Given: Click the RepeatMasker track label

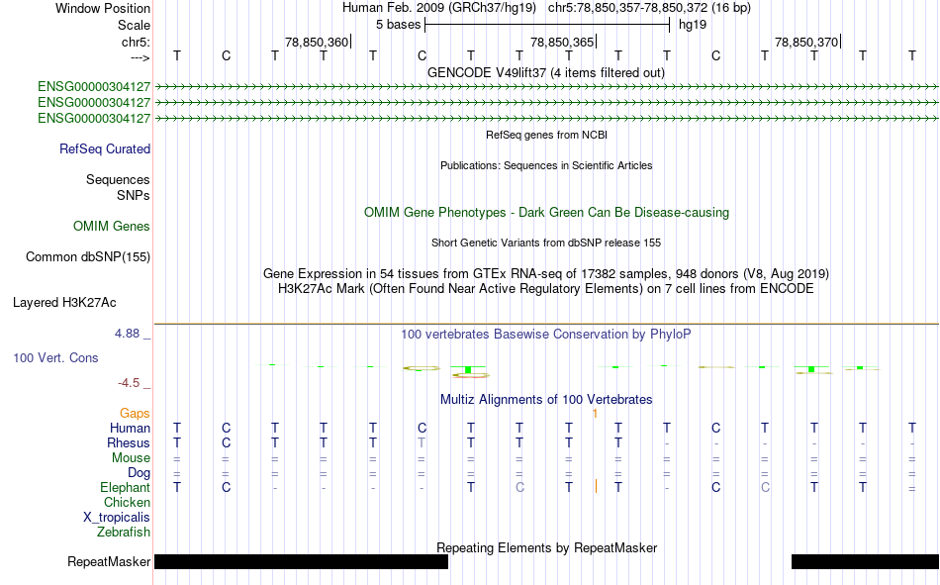Looking at the screenshot, I should (109, 561).
